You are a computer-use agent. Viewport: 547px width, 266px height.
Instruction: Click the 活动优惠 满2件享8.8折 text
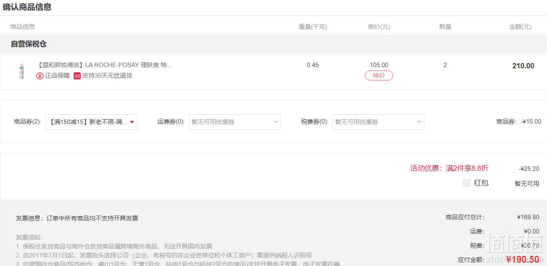point(449,168)
